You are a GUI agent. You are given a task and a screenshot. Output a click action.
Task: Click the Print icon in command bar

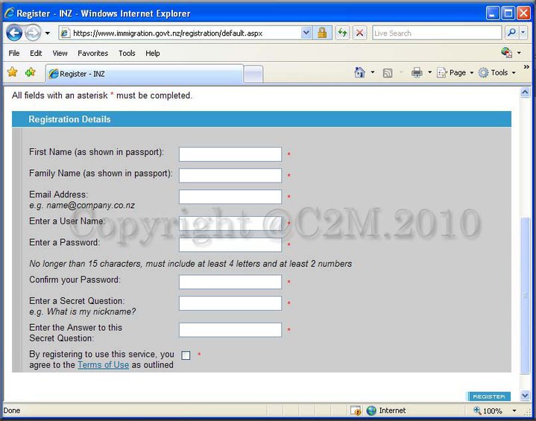[x=417, y=72]
